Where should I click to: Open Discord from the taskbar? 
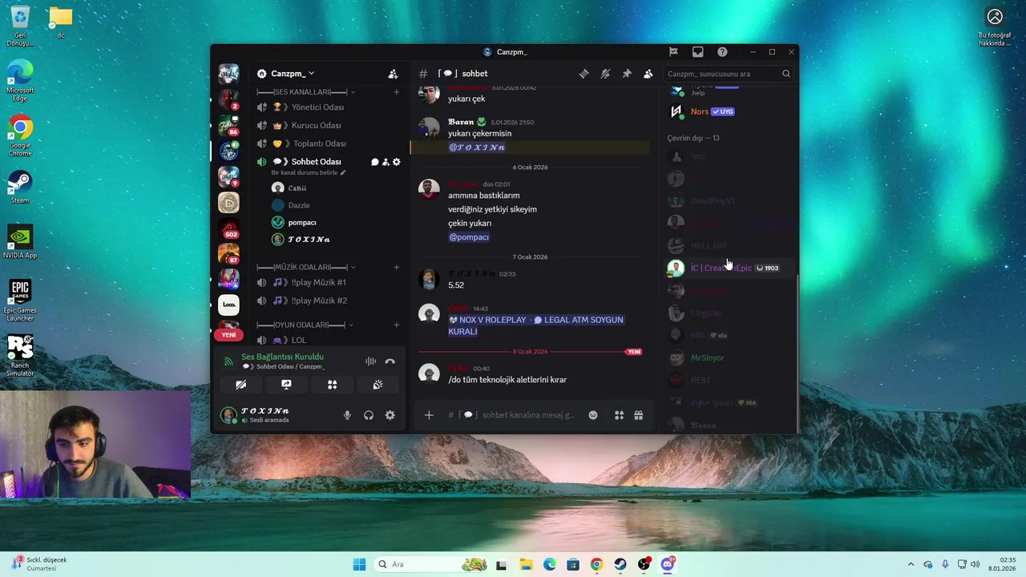[x=667, y=564]
